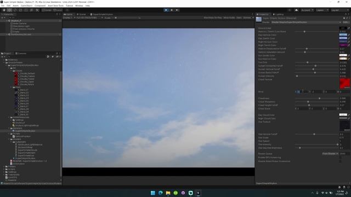Open the Assets menu
Screen dimensions: 351x197
16,5
